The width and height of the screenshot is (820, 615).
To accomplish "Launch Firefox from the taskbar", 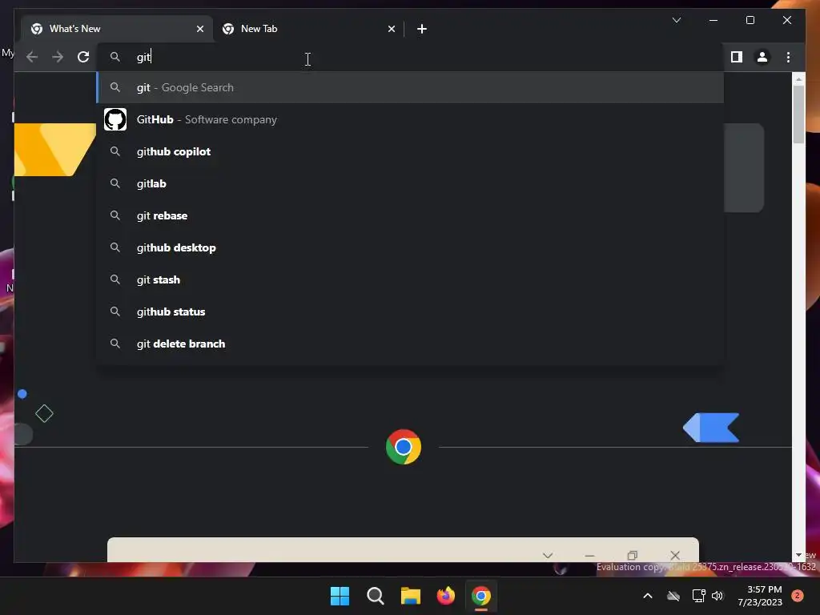I will [445, 596].
